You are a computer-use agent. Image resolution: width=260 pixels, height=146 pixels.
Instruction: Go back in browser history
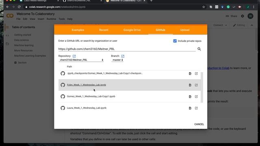[x=7, y=7]
